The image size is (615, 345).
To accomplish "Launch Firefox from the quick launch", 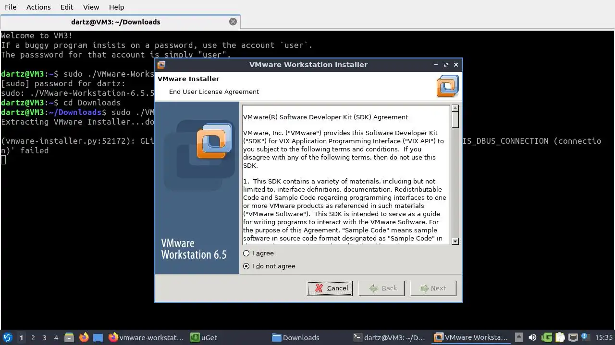I will point(84,337).
